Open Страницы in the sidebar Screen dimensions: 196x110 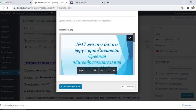pos(10,73)
